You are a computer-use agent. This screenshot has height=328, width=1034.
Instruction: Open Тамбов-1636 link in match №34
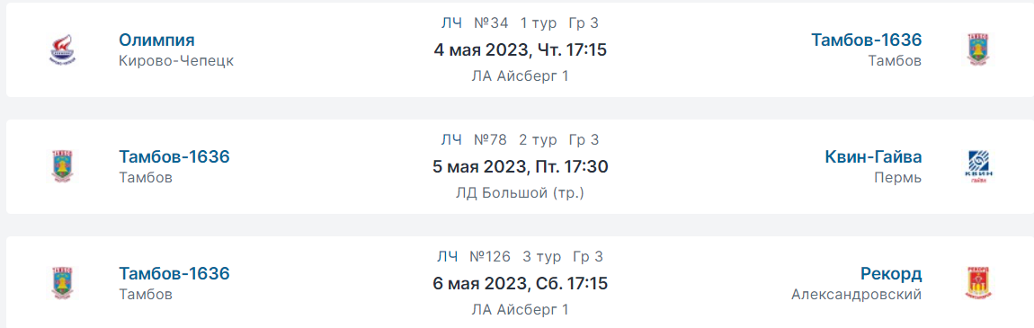coord(867,40)
